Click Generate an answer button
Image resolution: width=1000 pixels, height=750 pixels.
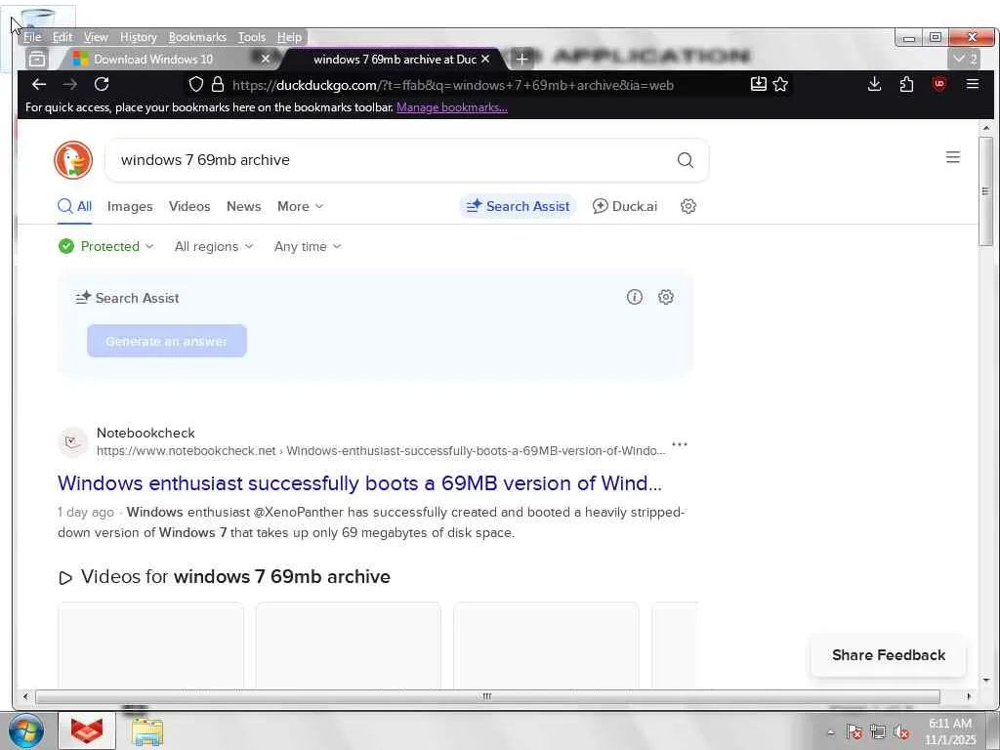point(166,341)
